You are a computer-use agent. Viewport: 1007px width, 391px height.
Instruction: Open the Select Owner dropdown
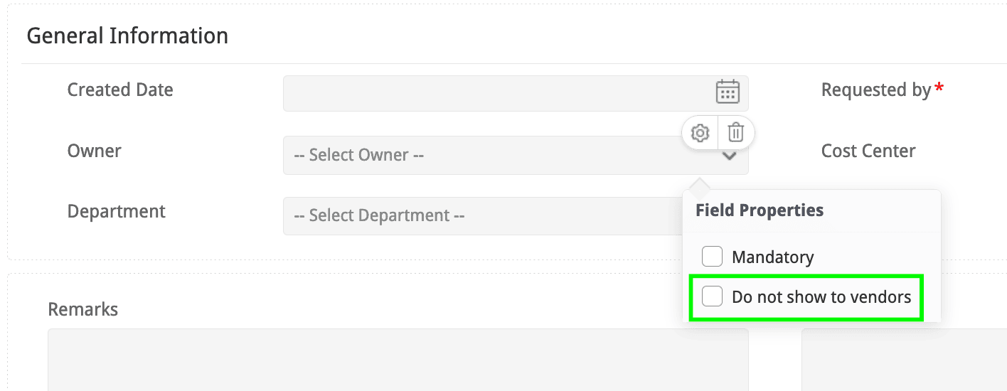coord(484,156)
